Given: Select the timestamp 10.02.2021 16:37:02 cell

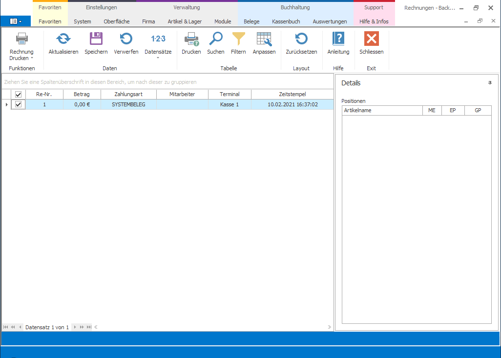Looking at the screenshot, I should (292, 104).
